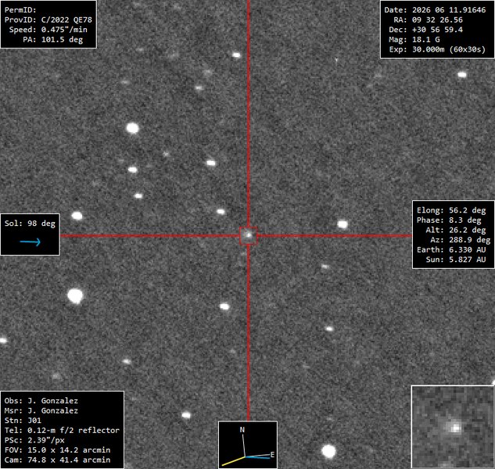Select the "Msr: J. Gonzalez" line
495x469 pixels.
click(41, 410)
